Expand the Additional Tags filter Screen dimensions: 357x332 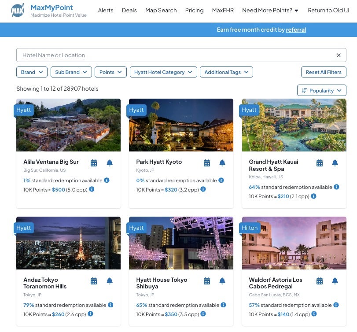coord(226,72)
